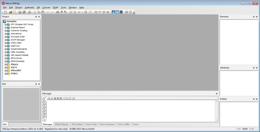Expand the XQuery folder
The height and width of the screenshot is (132, 260).
coord(6,64)
